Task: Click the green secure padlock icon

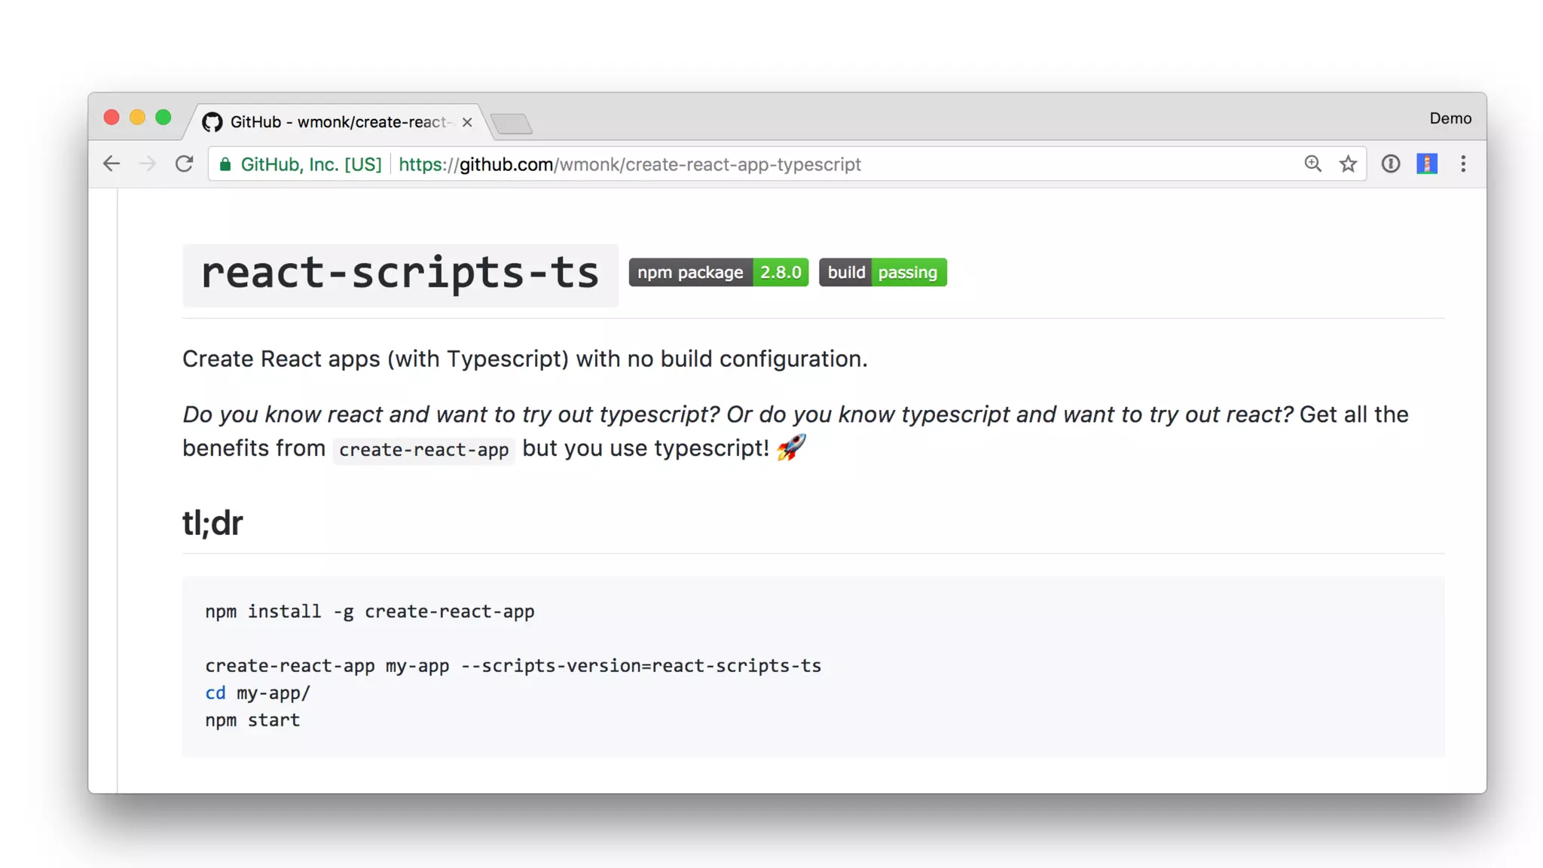Action: (x=225, y=164)
